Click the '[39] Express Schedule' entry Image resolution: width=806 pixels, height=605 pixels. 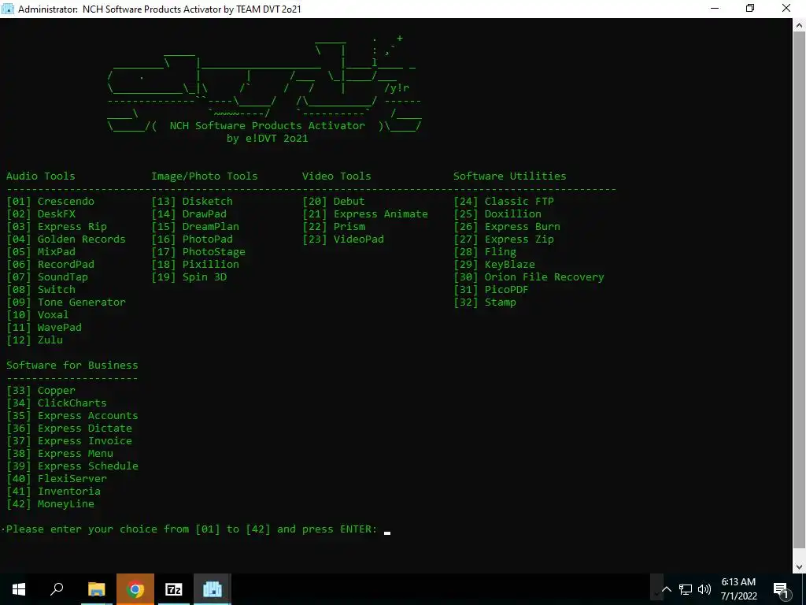coord(72,466)
